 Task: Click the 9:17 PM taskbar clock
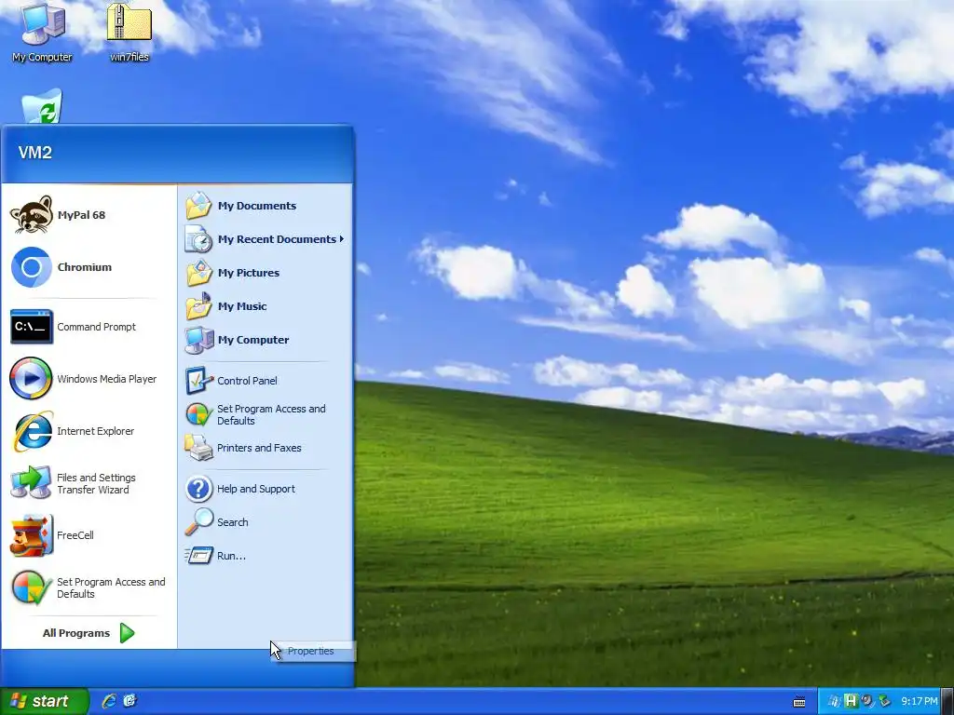coord(920,701)
